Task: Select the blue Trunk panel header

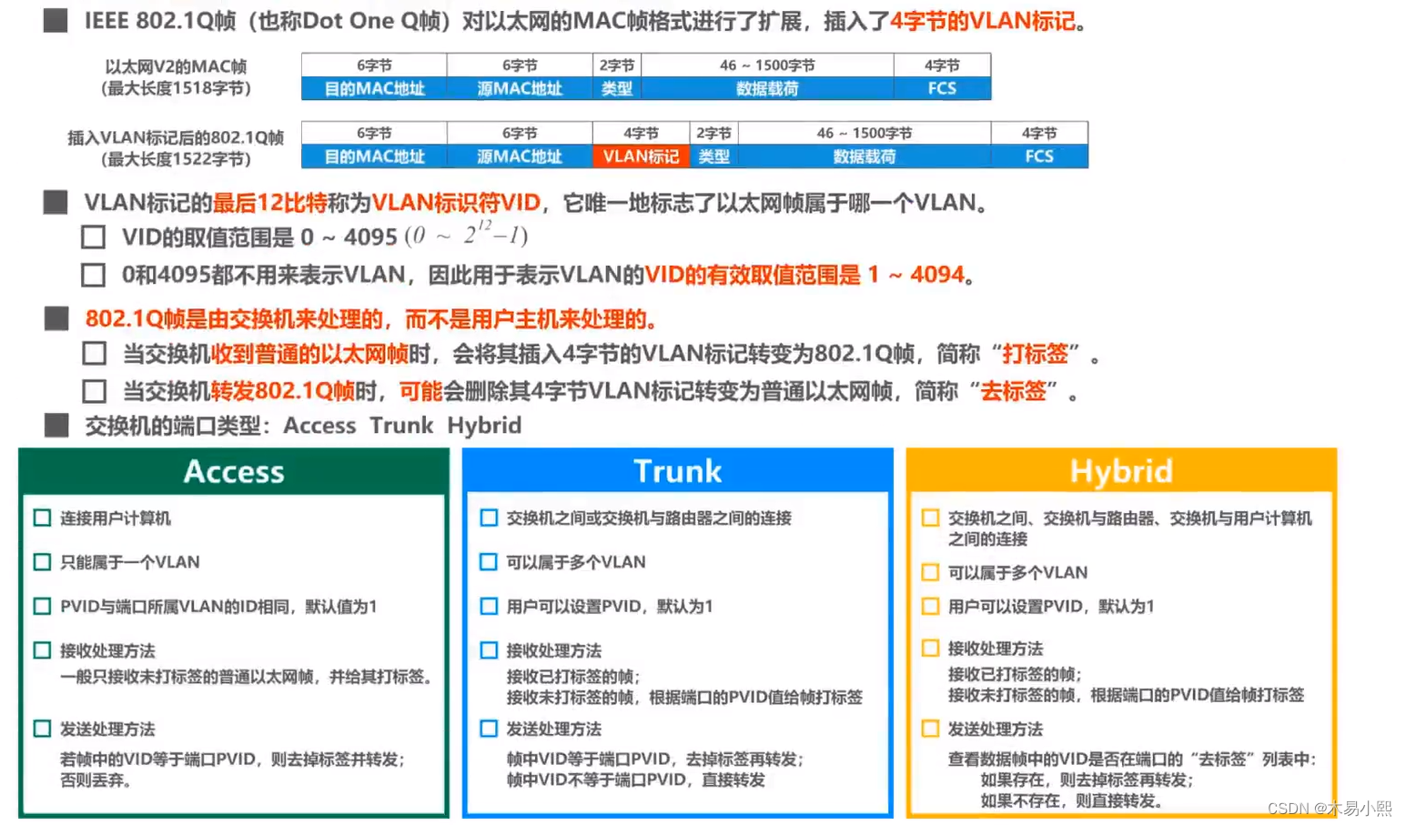Action: pos(678,471)
